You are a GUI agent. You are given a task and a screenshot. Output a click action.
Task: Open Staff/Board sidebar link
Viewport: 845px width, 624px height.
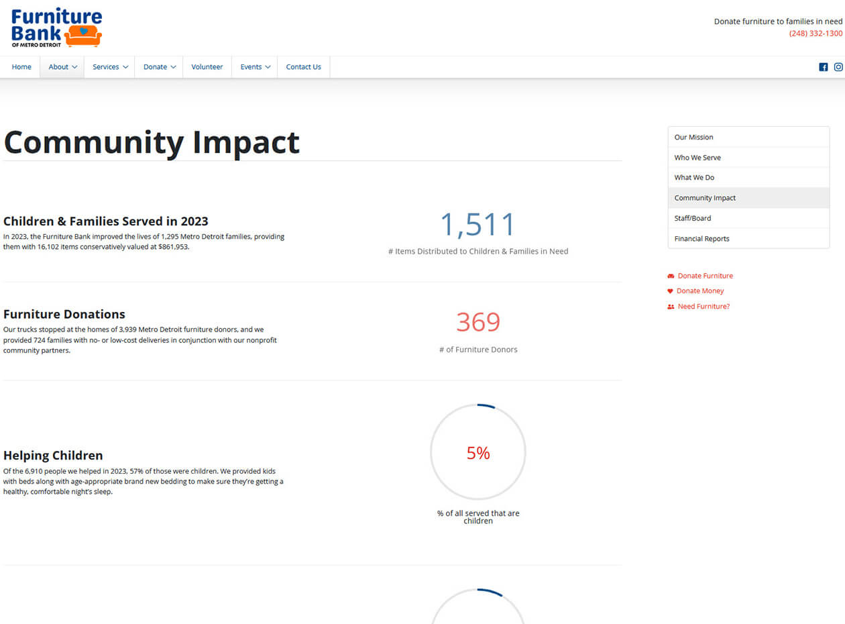692,218
